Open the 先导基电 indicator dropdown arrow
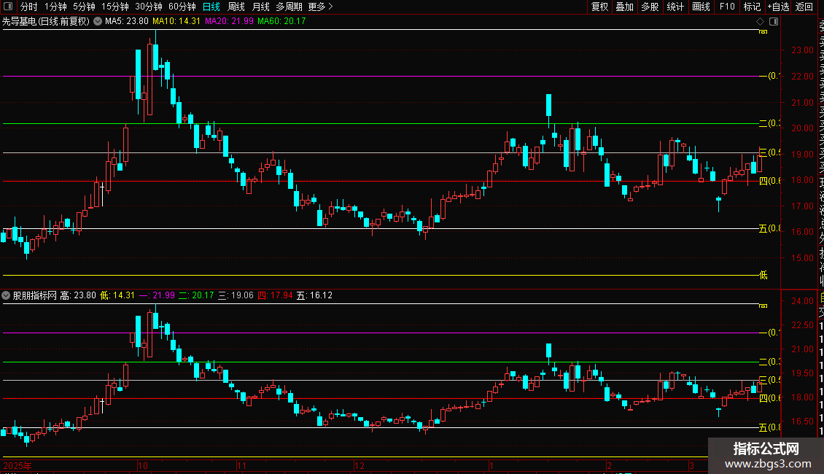This screenshot has height=474, width=824. (98, 22)
